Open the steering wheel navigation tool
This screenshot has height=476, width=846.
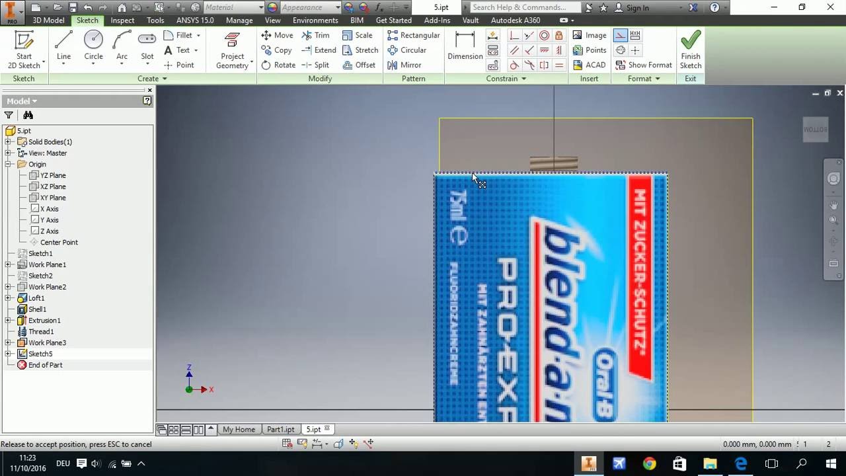833,179
